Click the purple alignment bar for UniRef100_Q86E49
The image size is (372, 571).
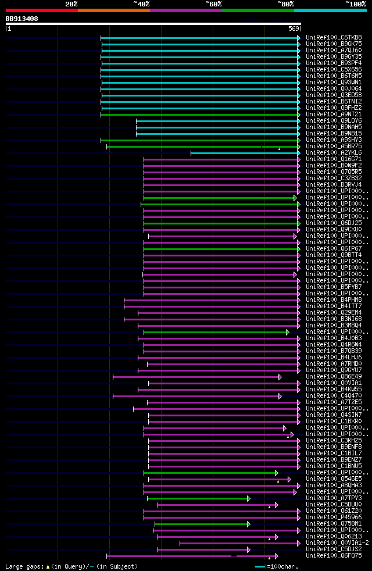coord(196,377)
